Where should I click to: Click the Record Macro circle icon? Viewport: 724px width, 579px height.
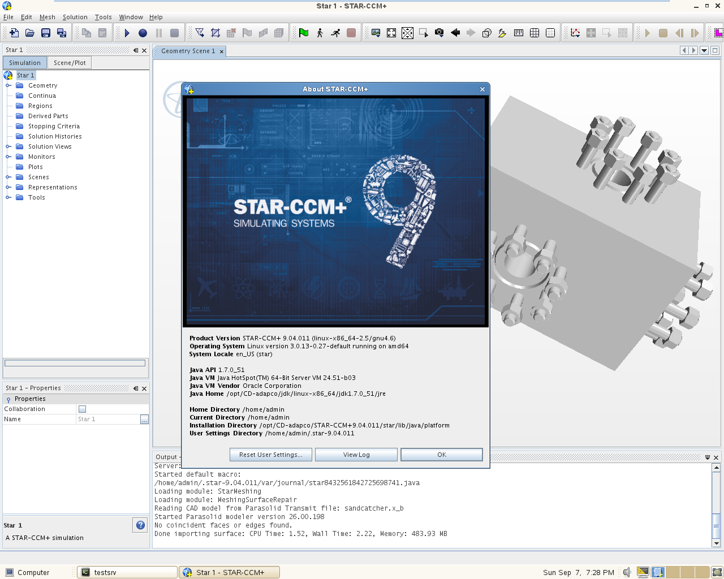pyautogui.click(x=143, y=33)
